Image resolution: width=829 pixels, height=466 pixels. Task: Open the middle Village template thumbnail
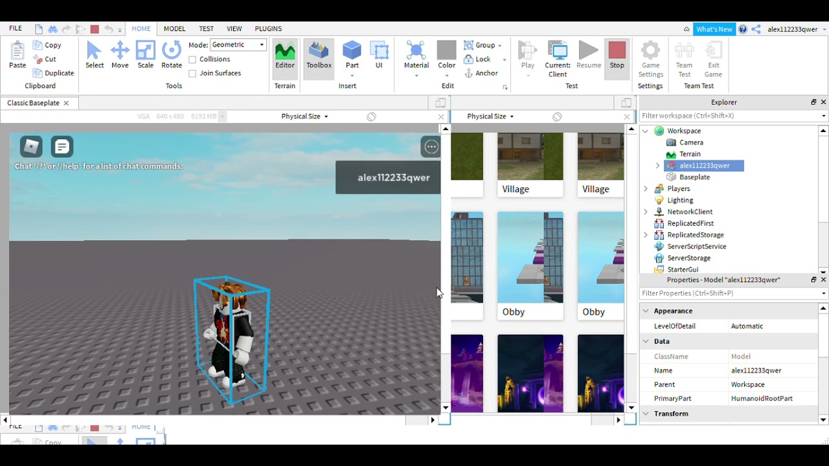(x=530, y=157)
